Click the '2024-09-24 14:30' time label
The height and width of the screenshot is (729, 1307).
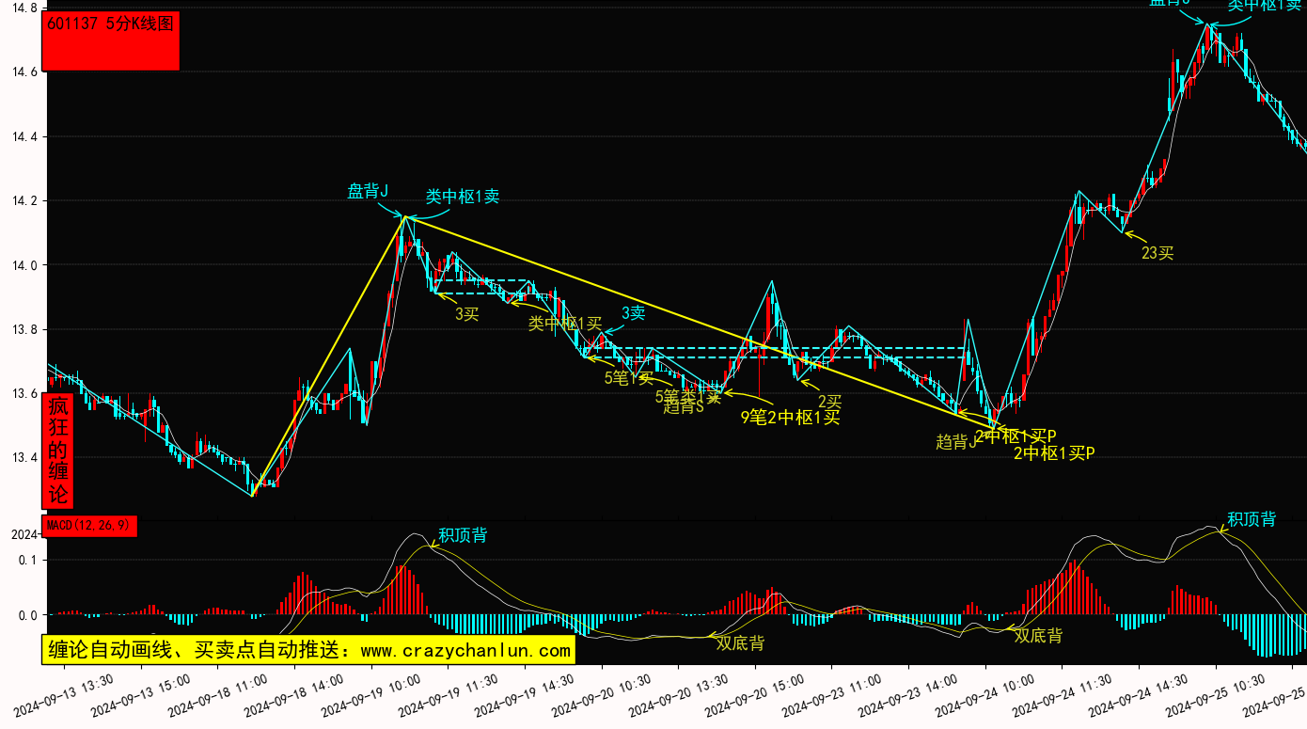(1140, 695)
